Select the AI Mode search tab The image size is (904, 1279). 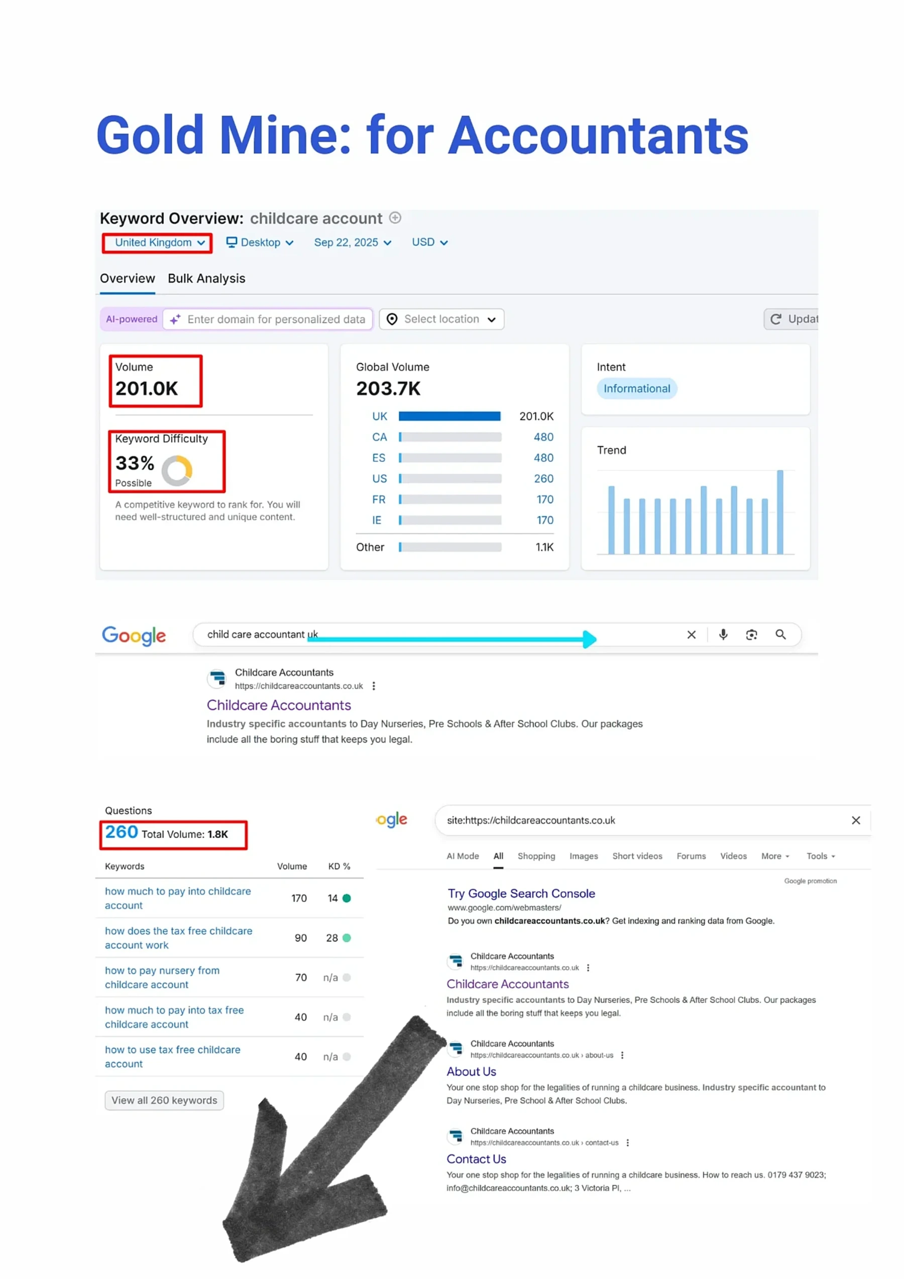click(x=463, y=856)
